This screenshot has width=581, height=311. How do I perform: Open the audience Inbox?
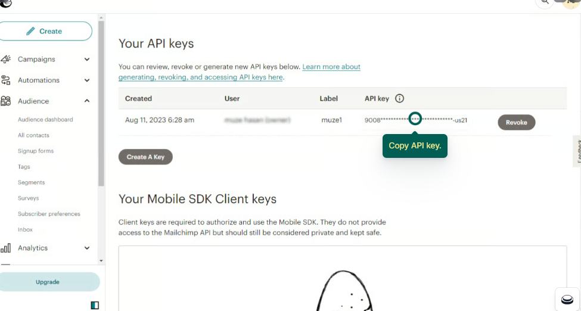pos(25,229)
